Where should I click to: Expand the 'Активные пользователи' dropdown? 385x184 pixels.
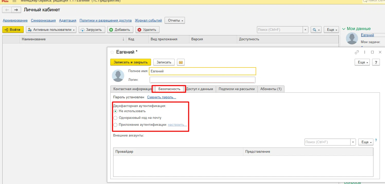click(51, 29)
